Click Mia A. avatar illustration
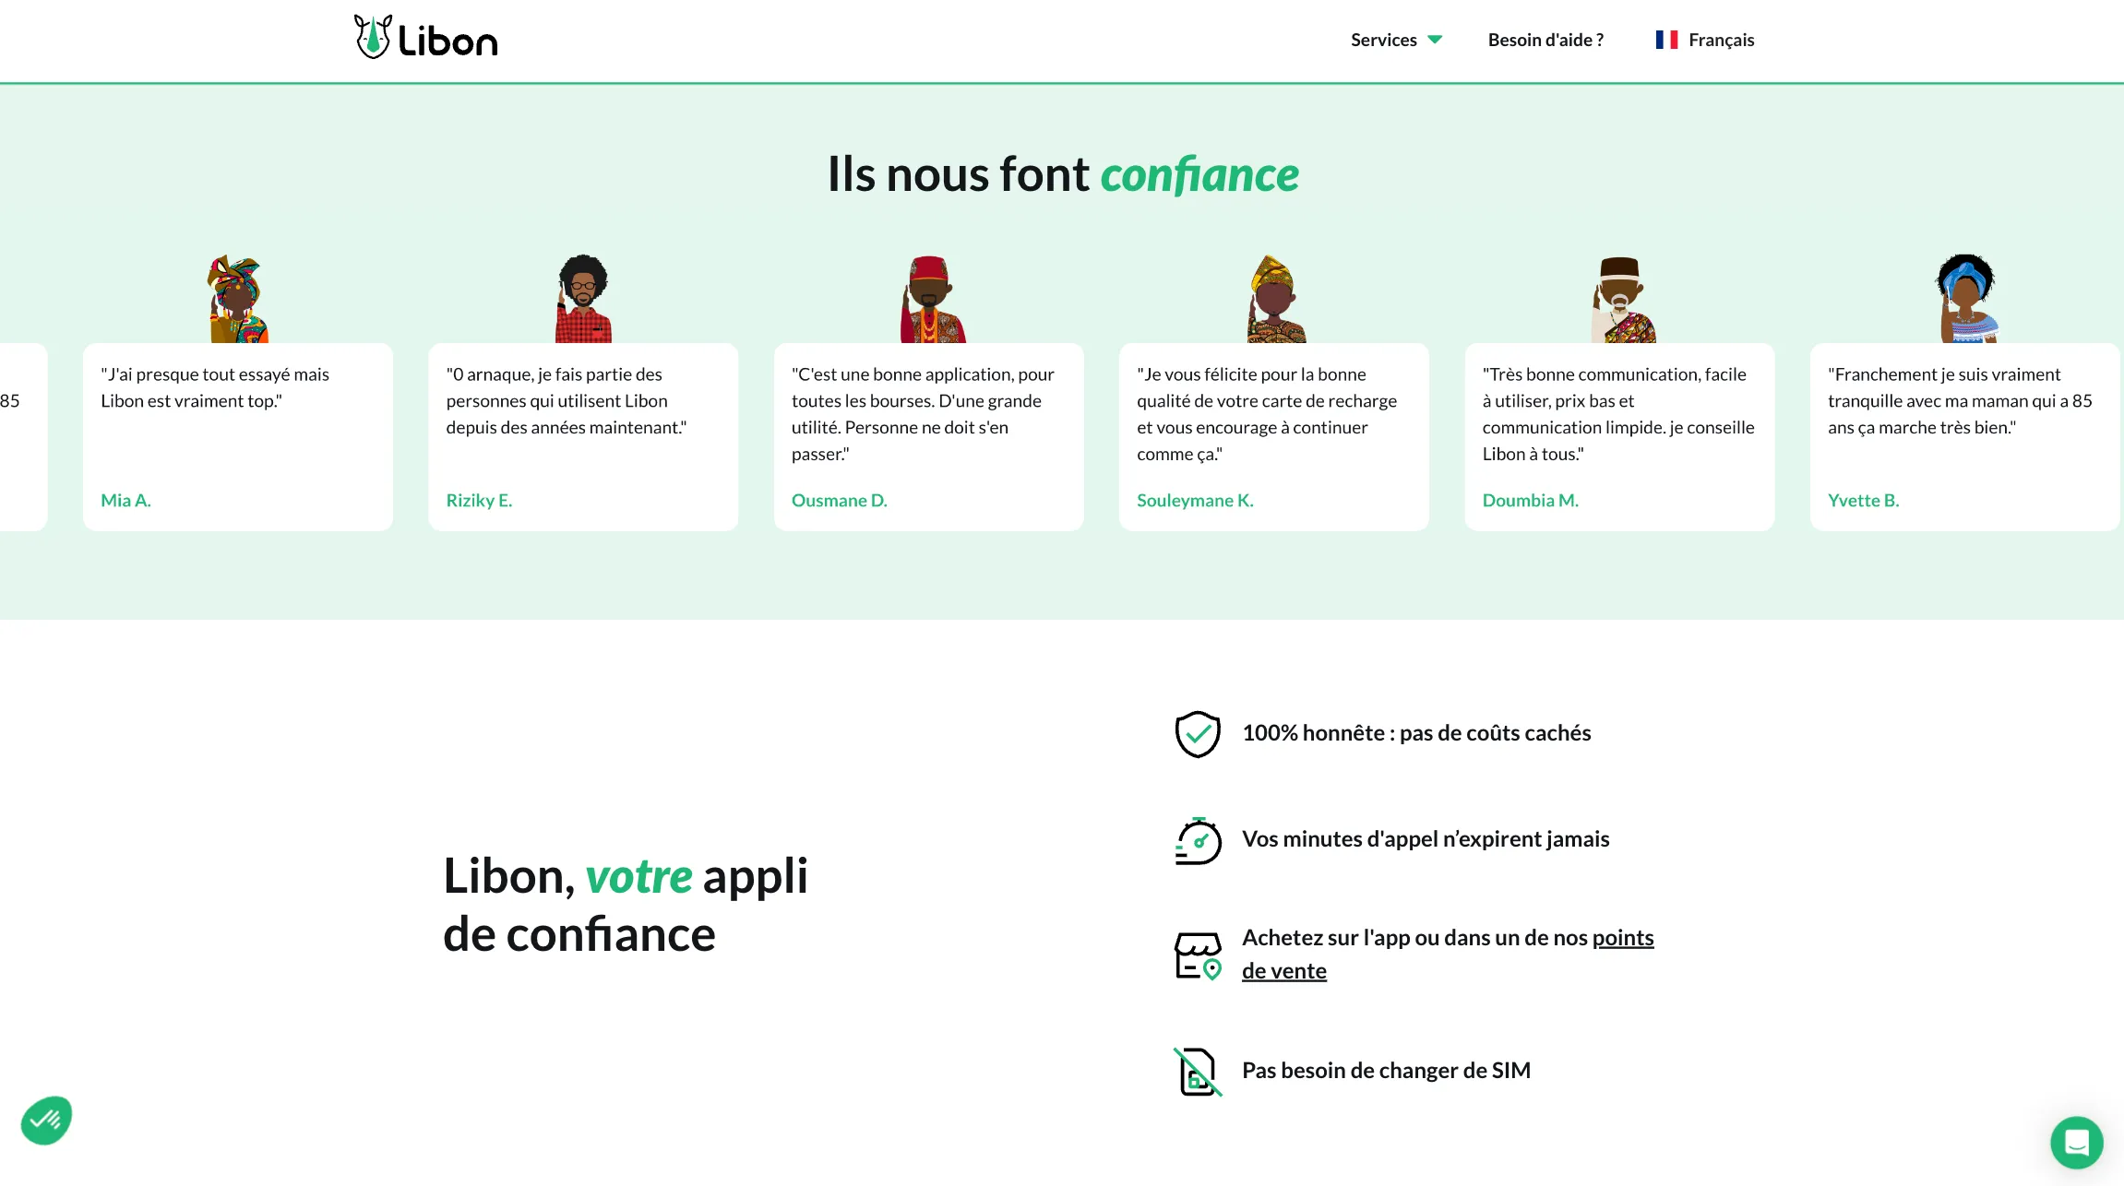Viewport: 2124px width, 1186px height. coord(238,299)
